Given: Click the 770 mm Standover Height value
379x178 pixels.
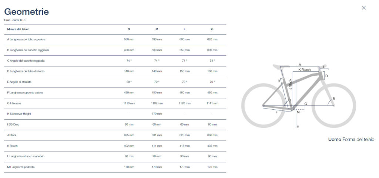Looking at the screenshot, I should pos(157,114).
